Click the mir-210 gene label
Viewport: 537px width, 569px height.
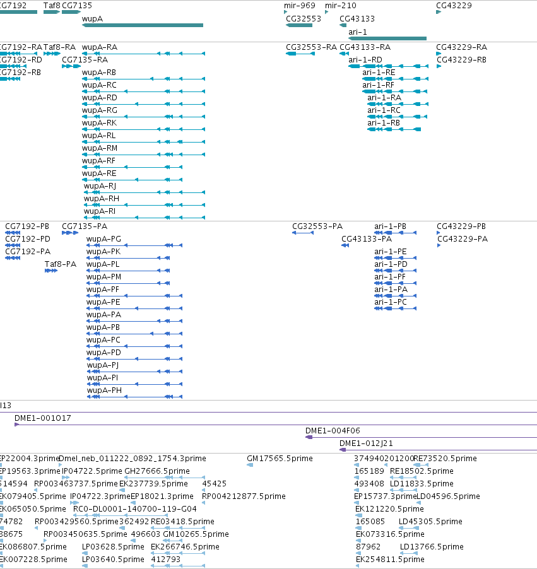(341, 6)
